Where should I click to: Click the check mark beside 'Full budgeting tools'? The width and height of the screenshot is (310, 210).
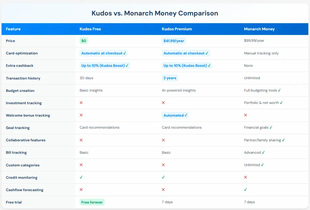point(279,90)
